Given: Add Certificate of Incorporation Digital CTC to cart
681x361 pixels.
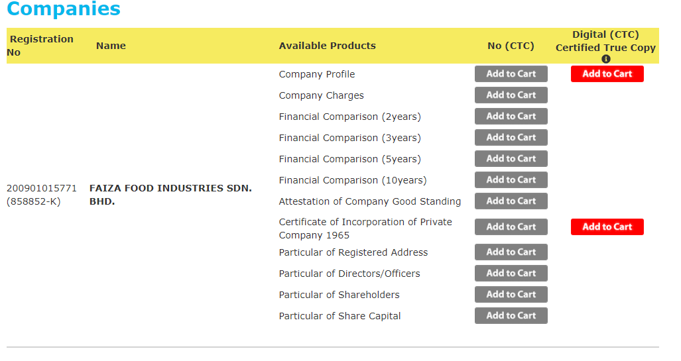Looking at the screenshot, I should click(607, 227).
